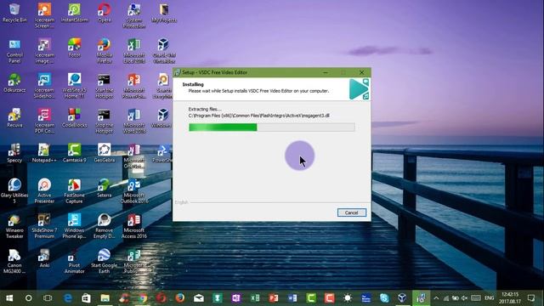The width and height of the screenshot is (544, 306).
Task: Select the GeoGebra desktop shortcut
Action: click(x=104, y=153)
